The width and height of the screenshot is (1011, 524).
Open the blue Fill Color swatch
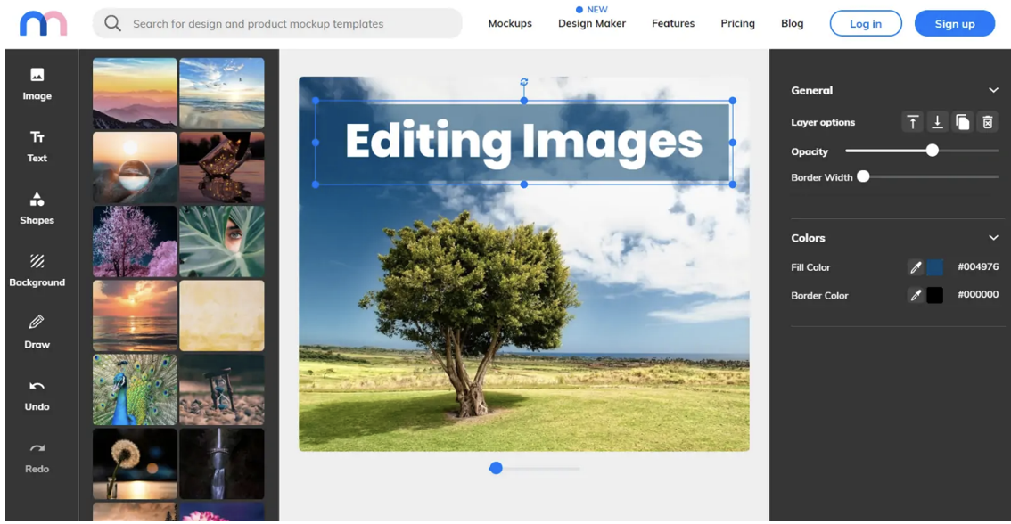(x=935, y=266)
